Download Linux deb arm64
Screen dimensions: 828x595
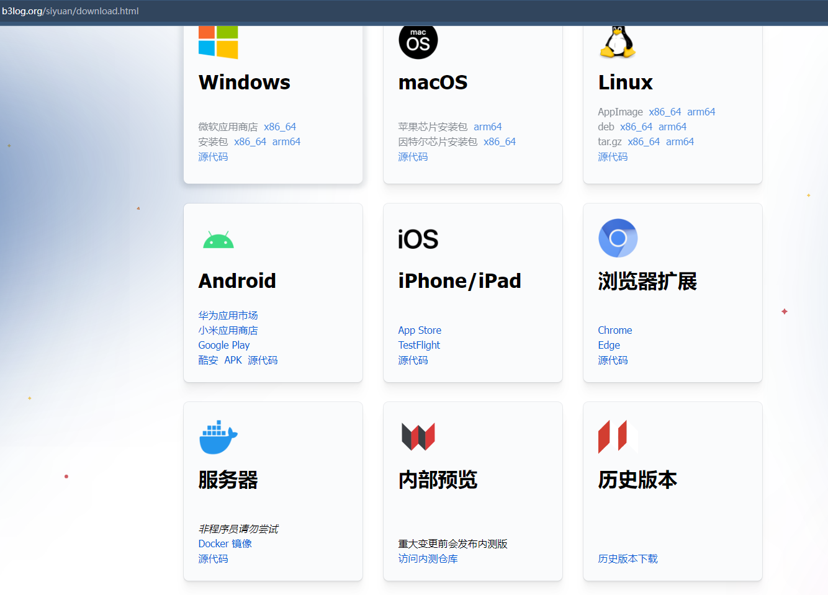[672, 127]
